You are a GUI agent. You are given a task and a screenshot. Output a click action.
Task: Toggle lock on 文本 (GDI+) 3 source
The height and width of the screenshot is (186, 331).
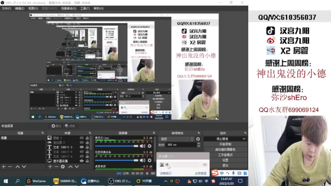[87, 147]
